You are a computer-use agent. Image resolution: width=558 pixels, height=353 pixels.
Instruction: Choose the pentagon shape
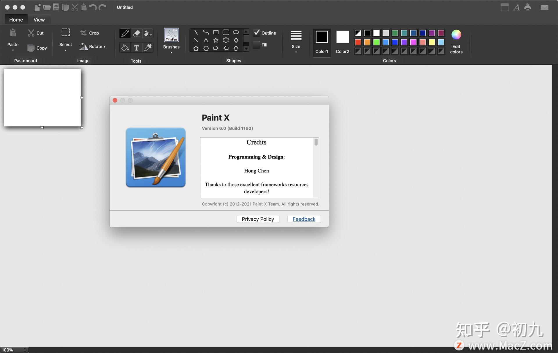tap(196, 48)
